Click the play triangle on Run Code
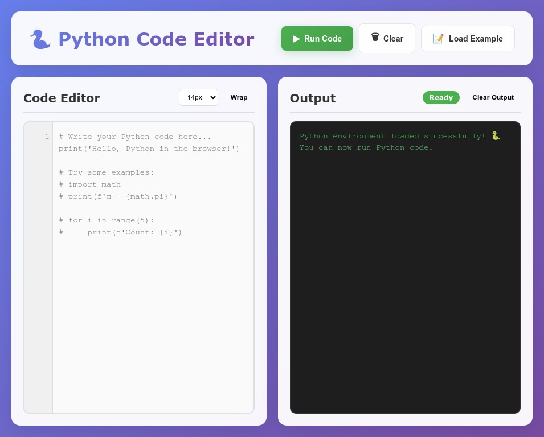The height and width of the screenshot is (437, 544). tap(296, 39)
